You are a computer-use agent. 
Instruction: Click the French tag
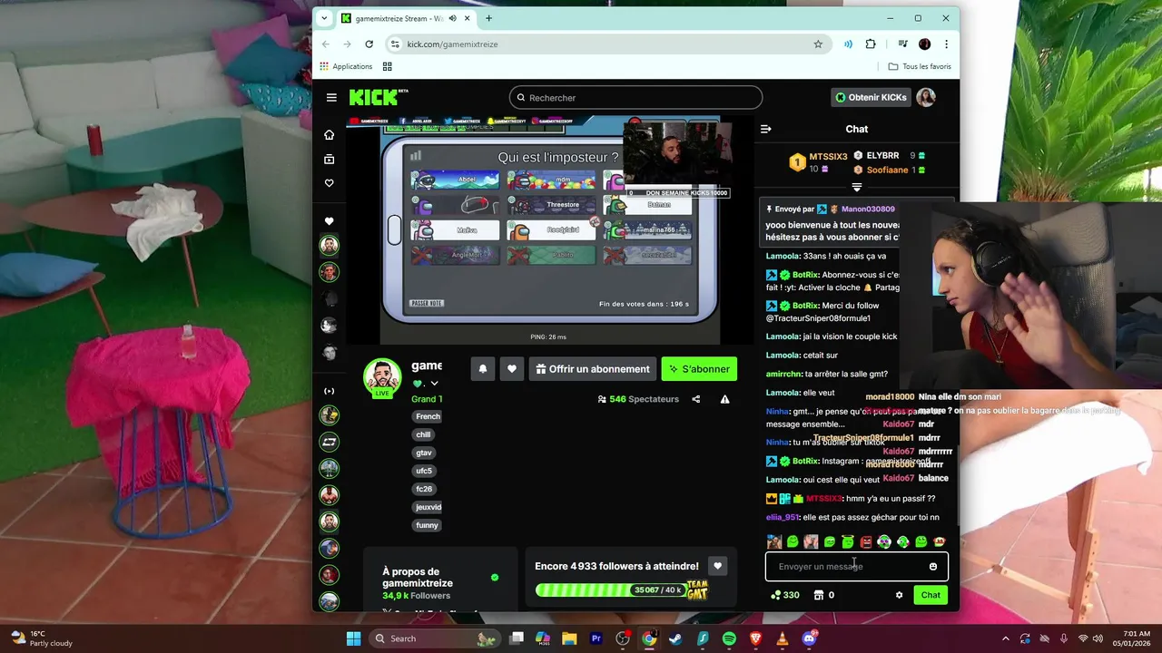[428, 416]
